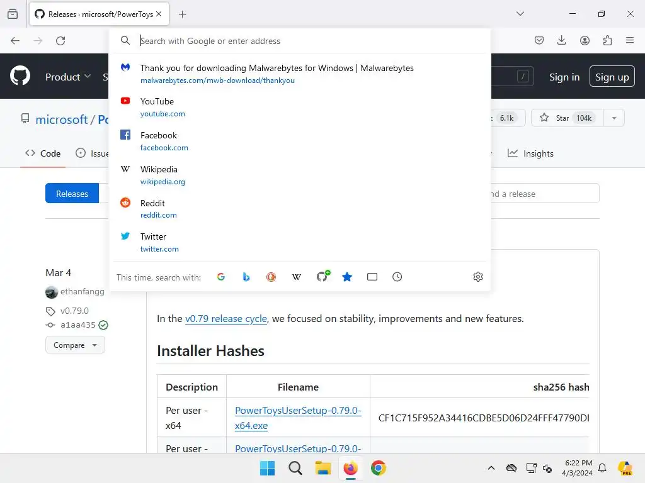This screenshot has height=483, width=645.
Task: Open the Firefox account menu icon
Action: [585, 40]
